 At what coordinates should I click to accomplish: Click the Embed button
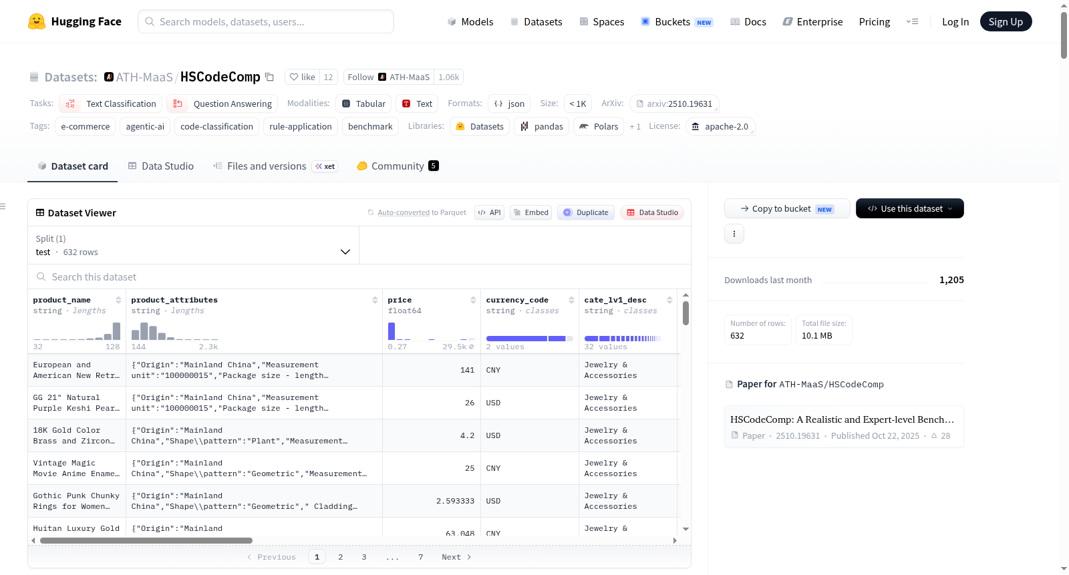click(530, 212)
